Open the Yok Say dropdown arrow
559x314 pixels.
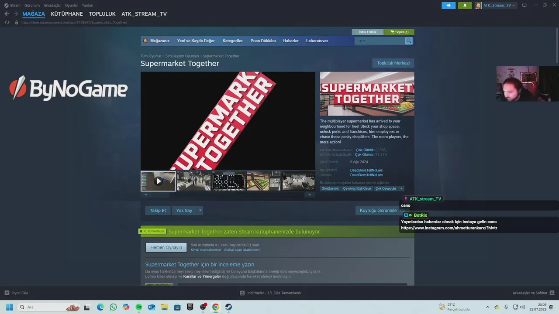200,211
